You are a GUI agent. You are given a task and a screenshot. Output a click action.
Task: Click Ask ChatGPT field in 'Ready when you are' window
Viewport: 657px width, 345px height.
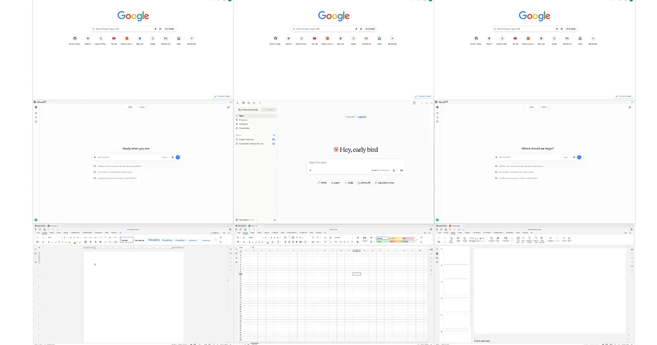(x=129, y=157)
